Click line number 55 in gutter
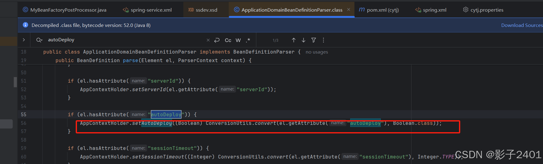Viewport: 543px width, 164px height. [x=24, y=114]
